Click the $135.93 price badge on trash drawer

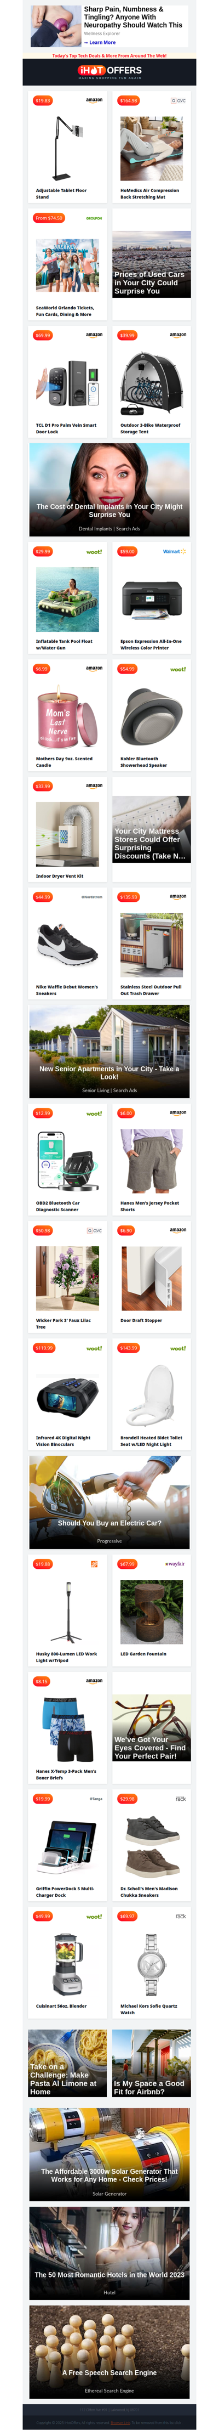(x=128, y=897)
